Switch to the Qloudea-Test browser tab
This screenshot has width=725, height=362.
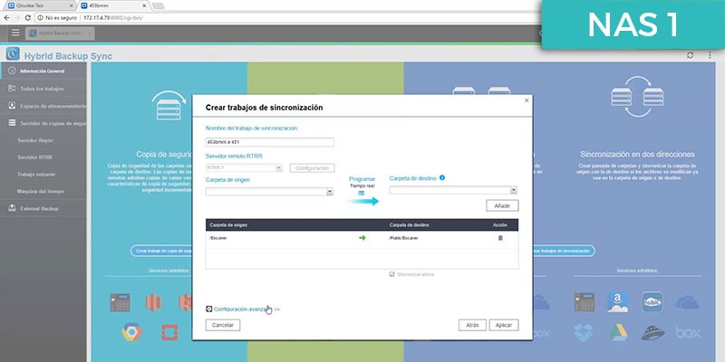pyautogui.click(x=38, y=5)
